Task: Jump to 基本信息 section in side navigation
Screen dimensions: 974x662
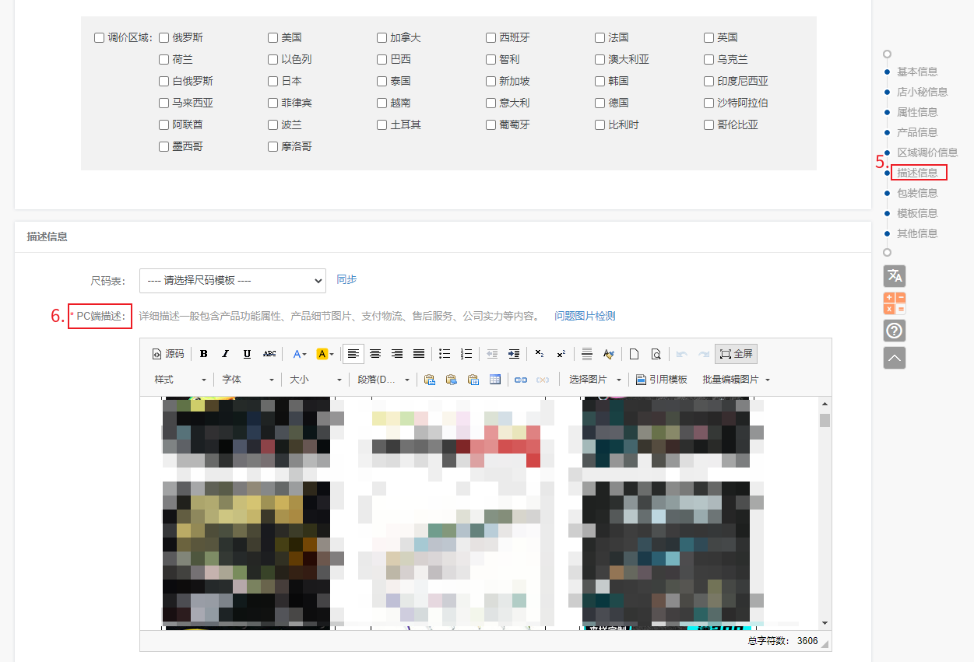Action: pos(917,72)
